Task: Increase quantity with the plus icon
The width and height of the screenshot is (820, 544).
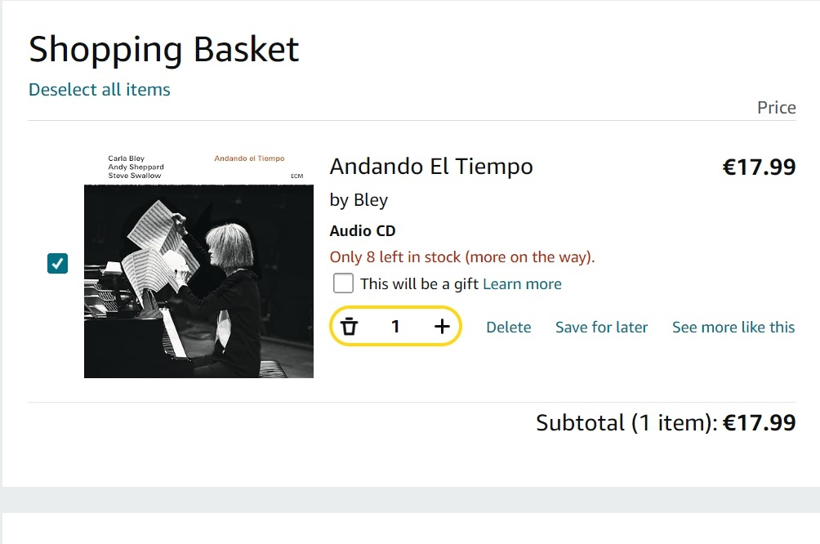Action: [442, 327]
